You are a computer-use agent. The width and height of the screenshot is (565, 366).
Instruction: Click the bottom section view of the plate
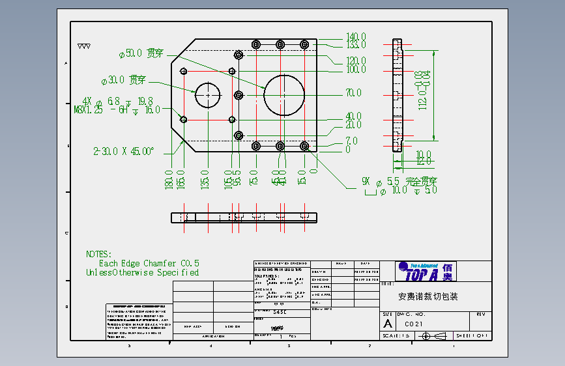244,218
